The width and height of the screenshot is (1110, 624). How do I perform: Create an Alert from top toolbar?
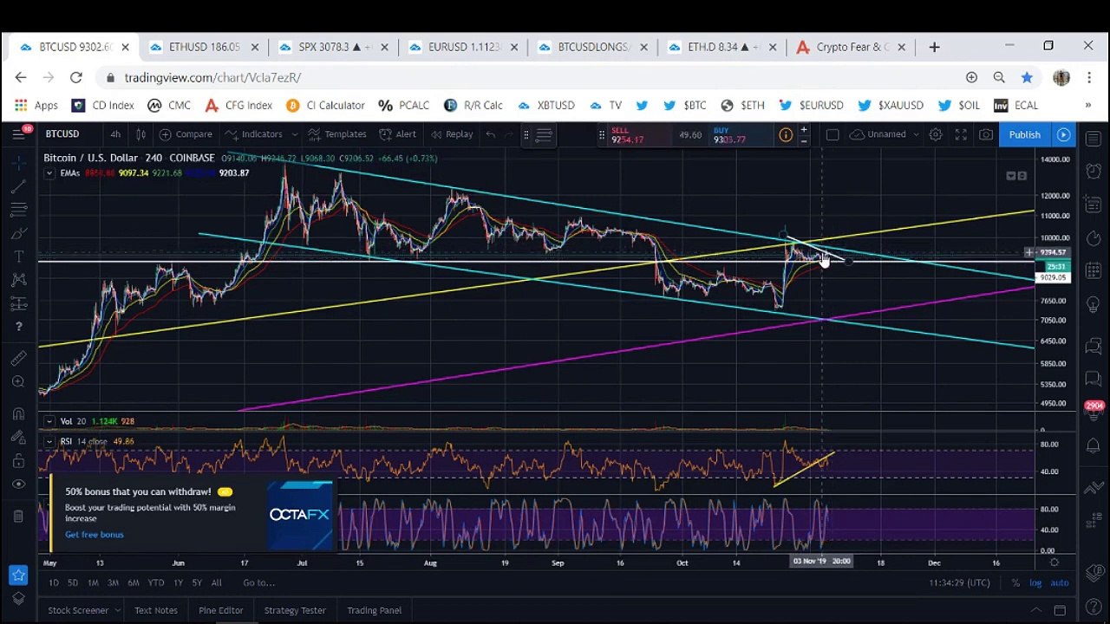pyautogui.click(x=398, y=134)
